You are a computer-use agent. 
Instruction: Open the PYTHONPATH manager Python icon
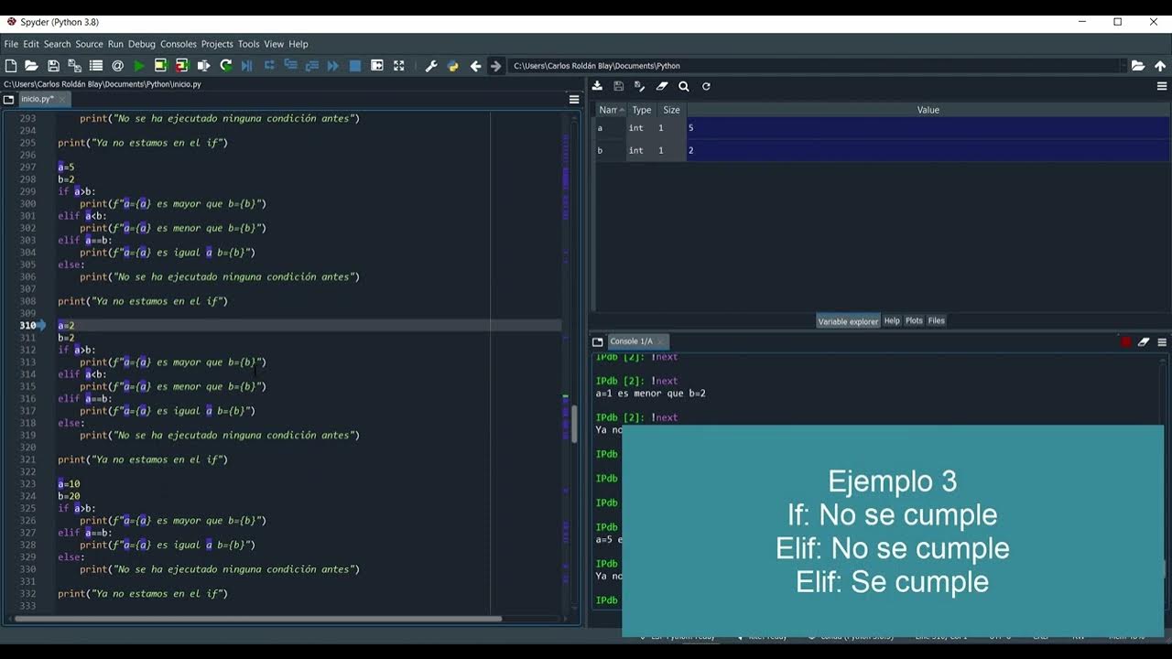click(452, 66)
